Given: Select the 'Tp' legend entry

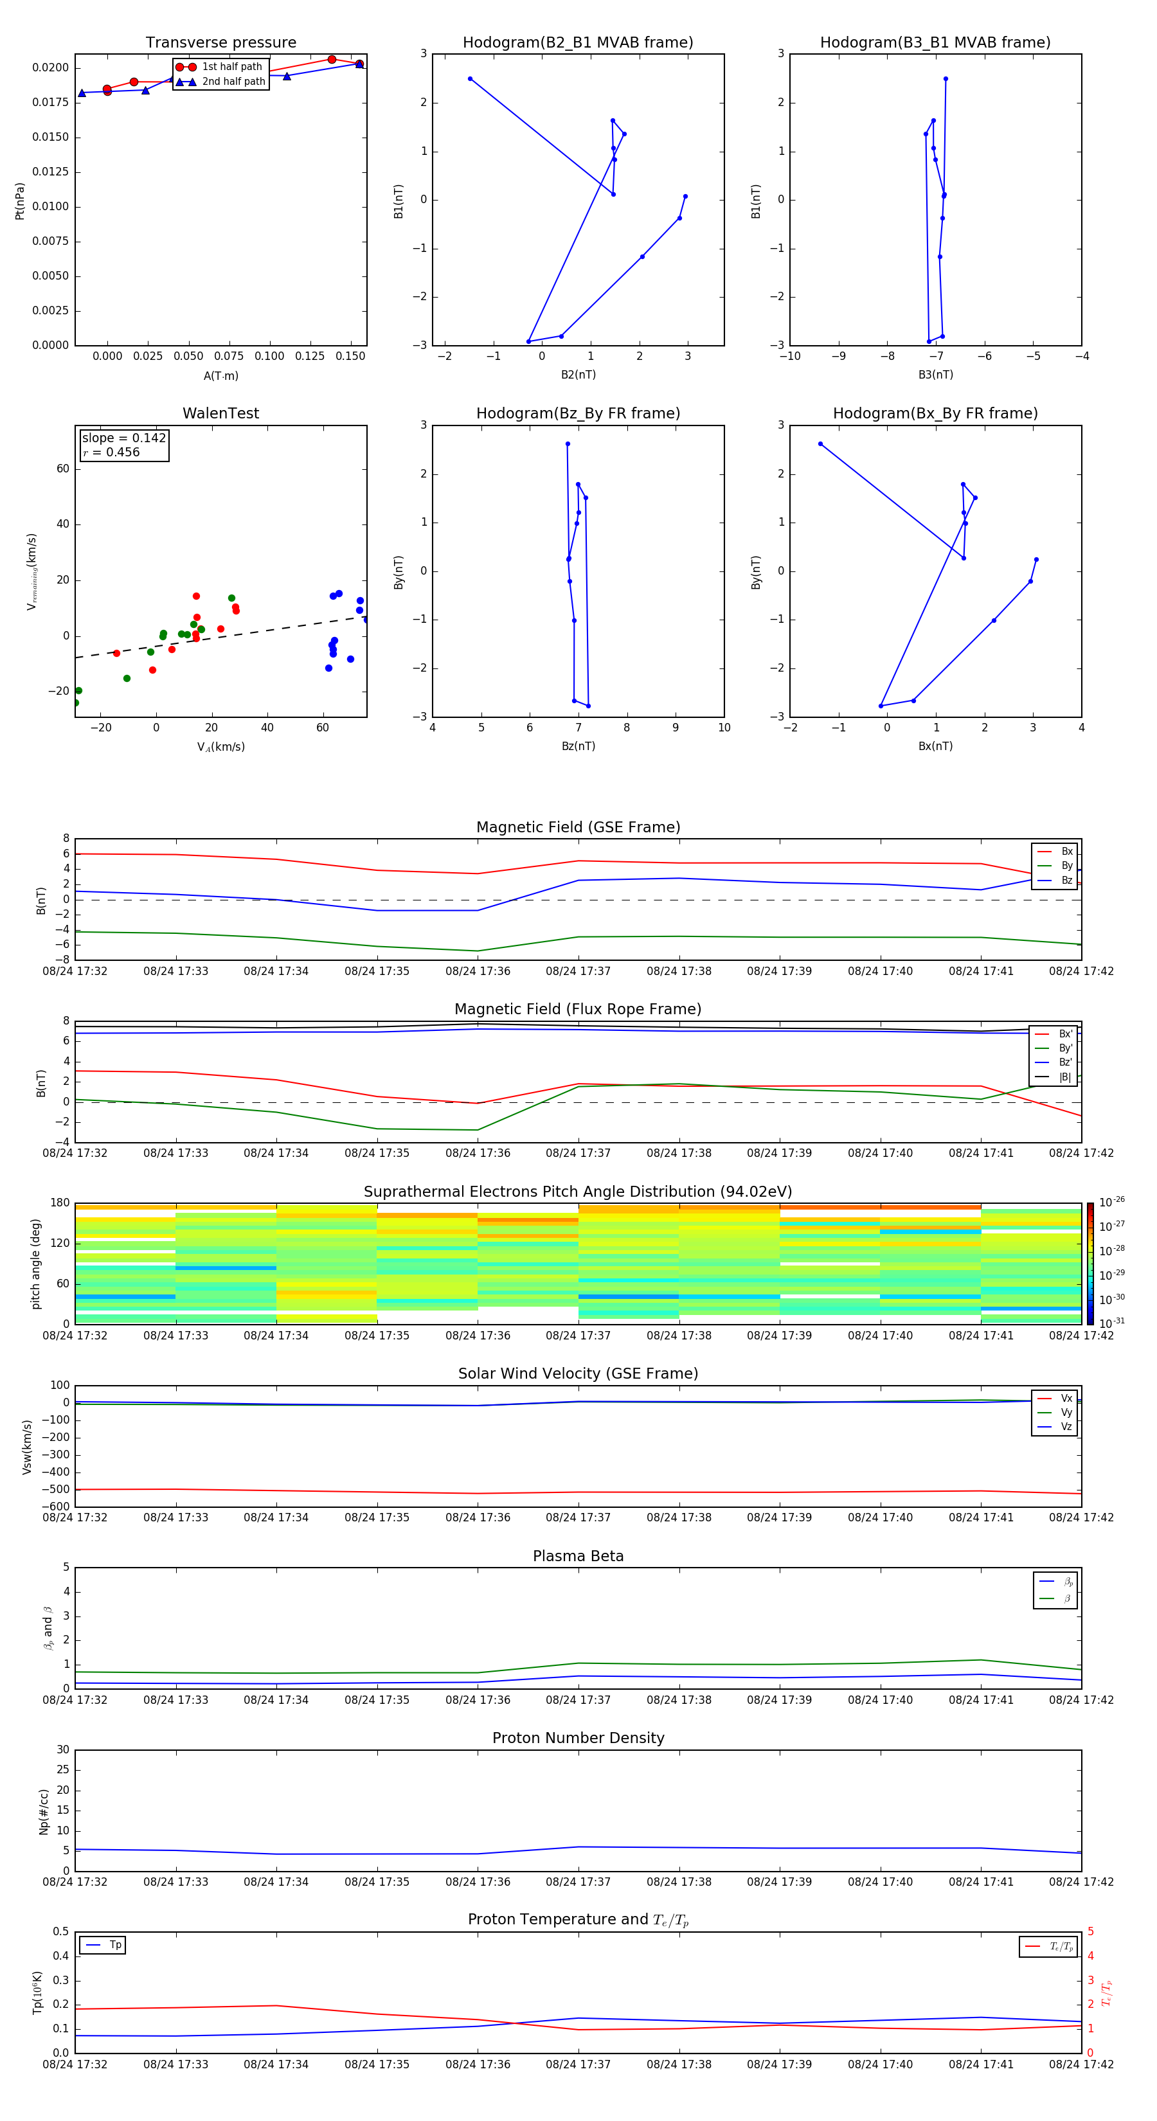Looking at the screenshot, I should click(102, 1945).
